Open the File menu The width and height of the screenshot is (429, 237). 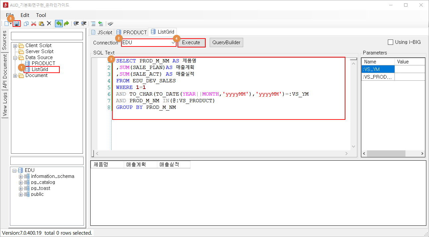10,15
